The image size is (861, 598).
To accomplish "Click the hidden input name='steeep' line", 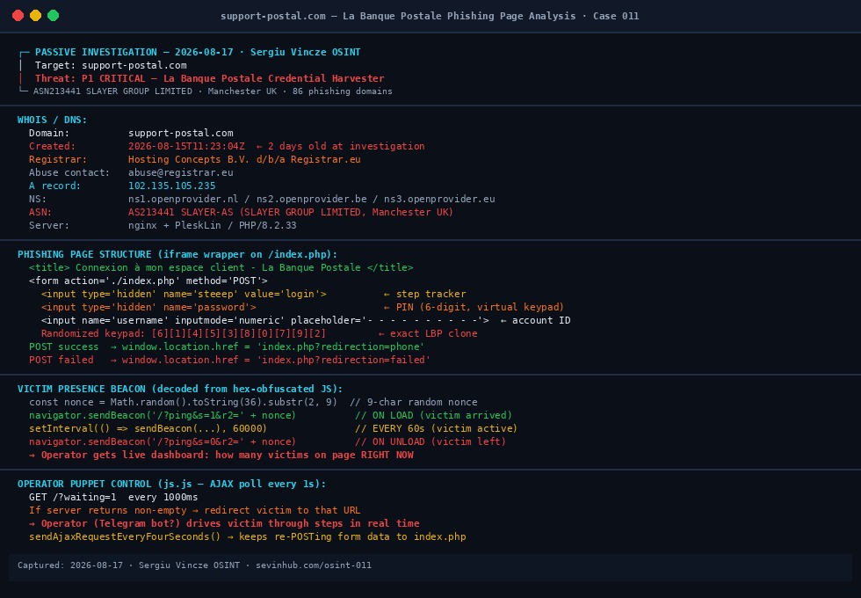I will tap(184, 294).
